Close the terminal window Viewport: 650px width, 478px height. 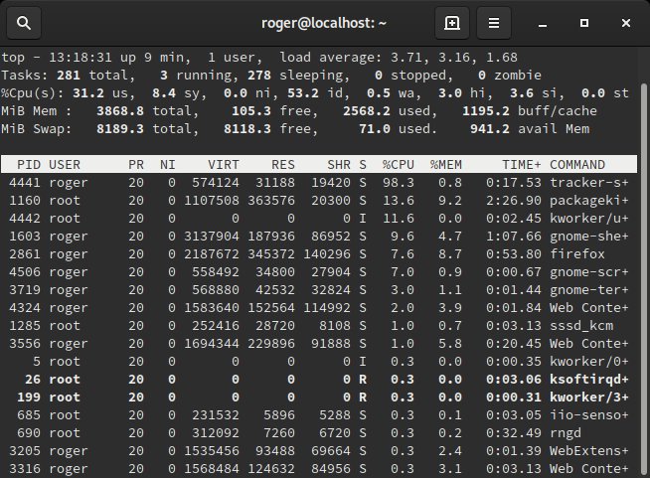coord(626,23)
